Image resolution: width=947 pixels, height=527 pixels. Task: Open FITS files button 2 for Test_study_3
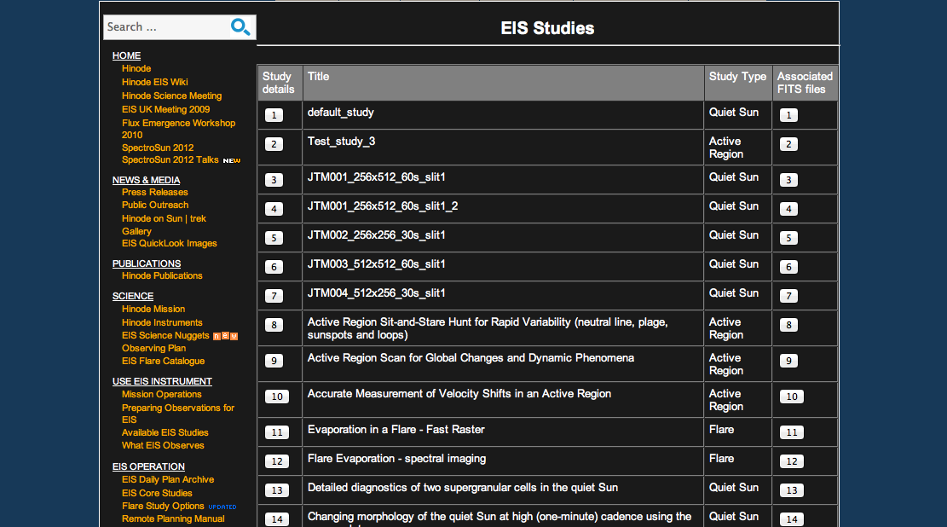point(789,144)
